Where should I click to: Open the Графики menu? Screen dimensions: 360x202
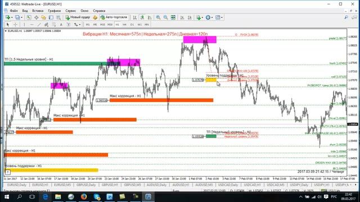tap(55, 11)
